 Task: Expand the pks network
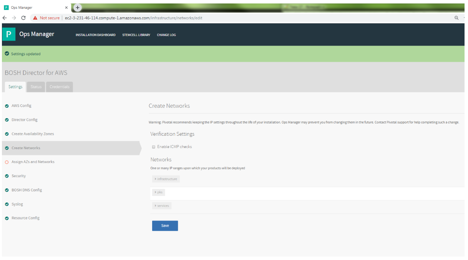coord(159,193)
